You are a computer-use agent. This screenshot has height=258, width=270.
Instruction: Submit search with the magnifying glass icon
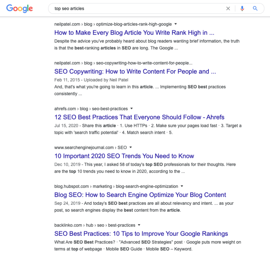pyautogui.click(x=255, y=8)
